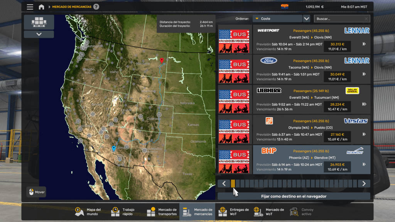Click the cargo pallet icon above map
Image resolution: width=395 pixels, height=222 pixels.
(39, 22)
